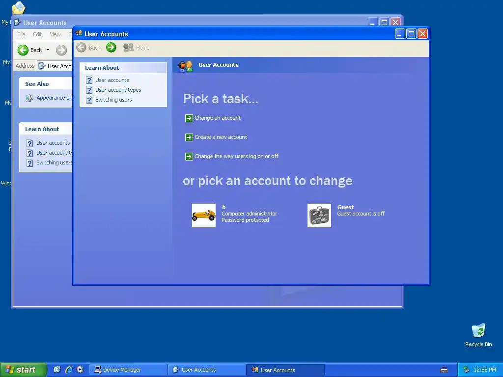The height and width of the screenshot is (377, 503).
Task: Click active User Accounts taskbar button
Action: [x=285, y=370]
